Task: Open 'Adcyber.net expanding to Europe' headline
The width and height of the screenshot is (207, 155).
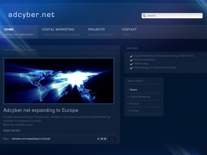Action: click(x=41, y=110)
